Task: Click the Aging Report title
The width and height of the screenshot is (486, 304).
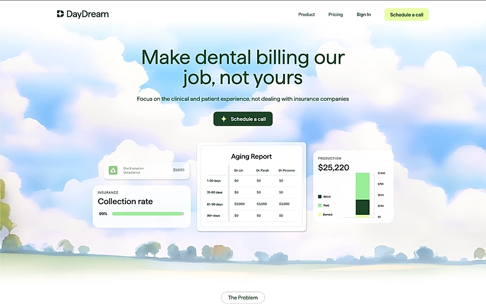Action: coord(252,157)
